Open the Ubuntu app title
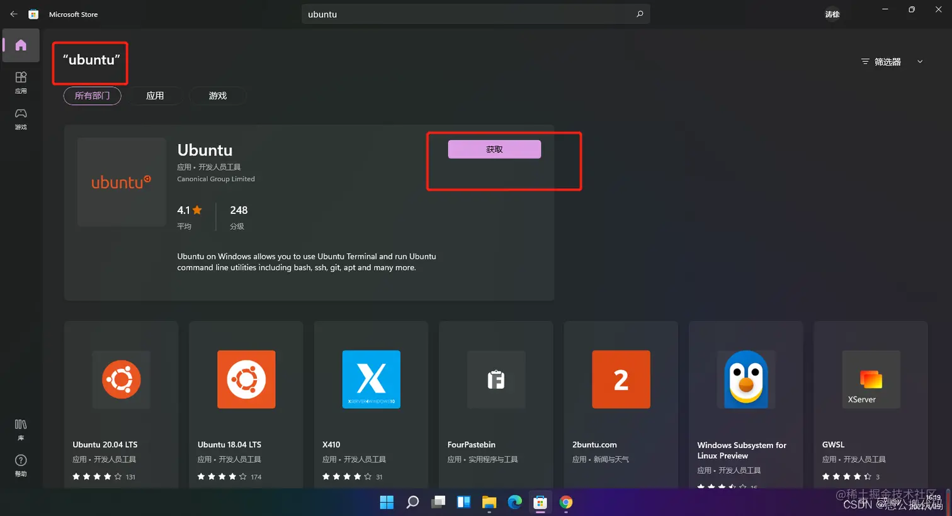 pyautogui.click(x=205, y=150)
